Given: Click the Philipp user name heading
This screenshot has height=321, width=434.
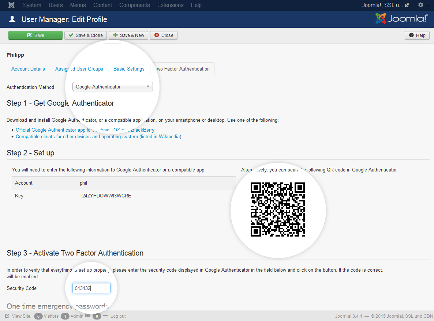Looking at the screenshot, I should click(x=15, y=55).
